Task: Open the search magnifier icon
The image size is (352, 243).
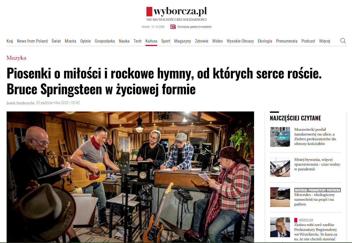Action: 343,41
